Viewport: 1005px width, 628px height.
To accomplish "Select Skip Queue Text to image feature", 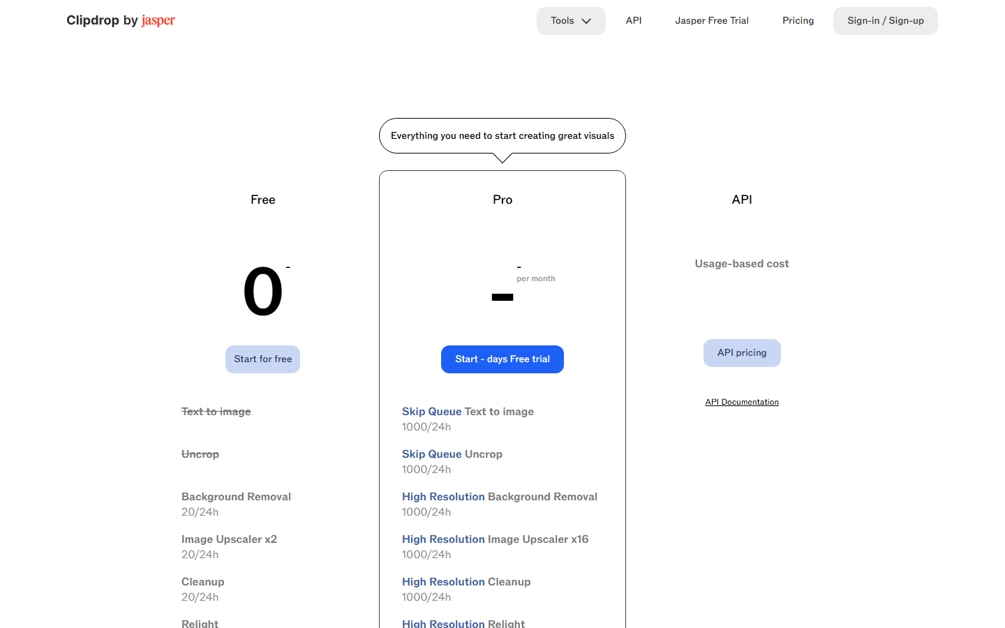I will pos(468,412).
